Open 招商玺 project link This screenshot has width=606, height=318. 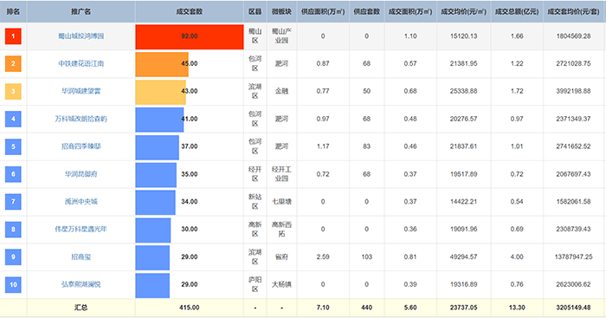pos(81,256)
